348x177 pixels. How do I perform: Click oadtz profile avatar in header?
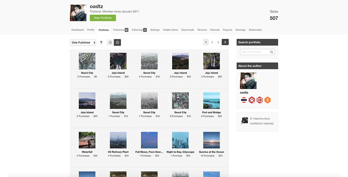[78, 13]
